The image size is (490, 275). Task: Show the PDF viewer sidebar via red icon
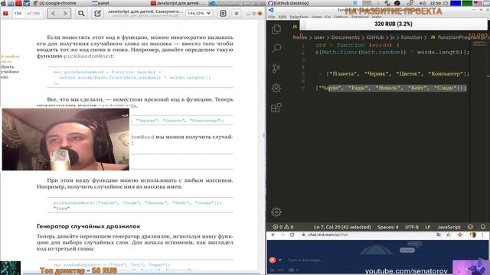pos(5,14)
